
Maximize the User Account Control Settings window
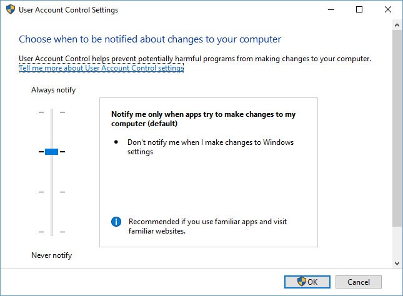[x=359, y=10]
